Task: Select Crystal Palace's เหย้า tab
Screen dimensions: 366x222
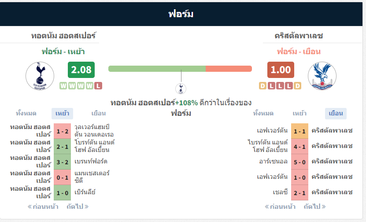Action: (x=299, y=114)
